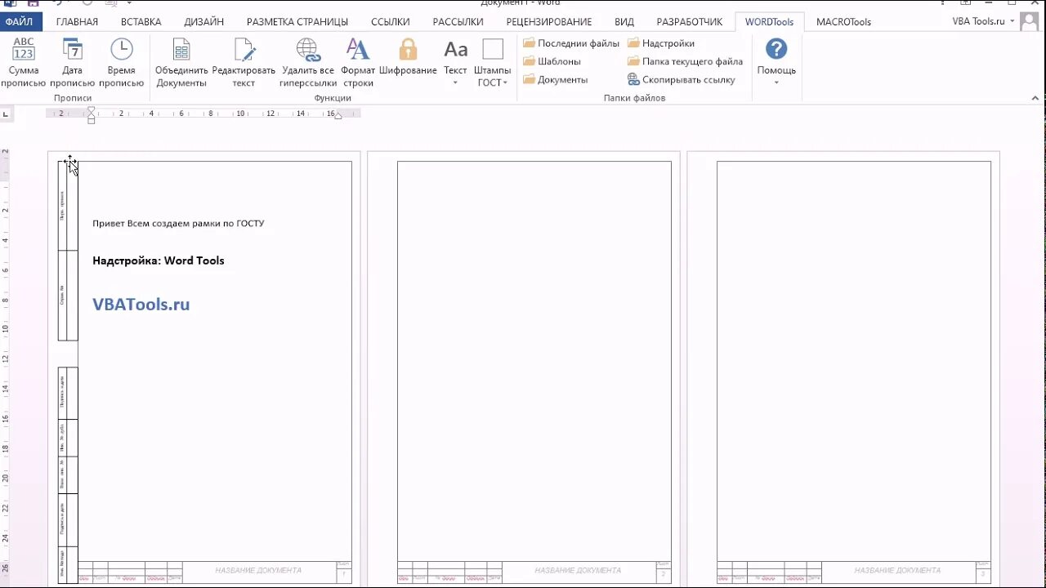Open Формат строки tool
The height and width of the screenshot is (588, 1046).
click(x=358, y=63)
